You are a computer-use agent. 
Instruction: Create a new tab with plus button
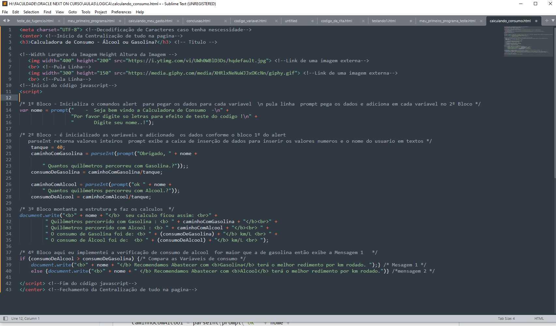pyautogui.click(x=547, y=21)
